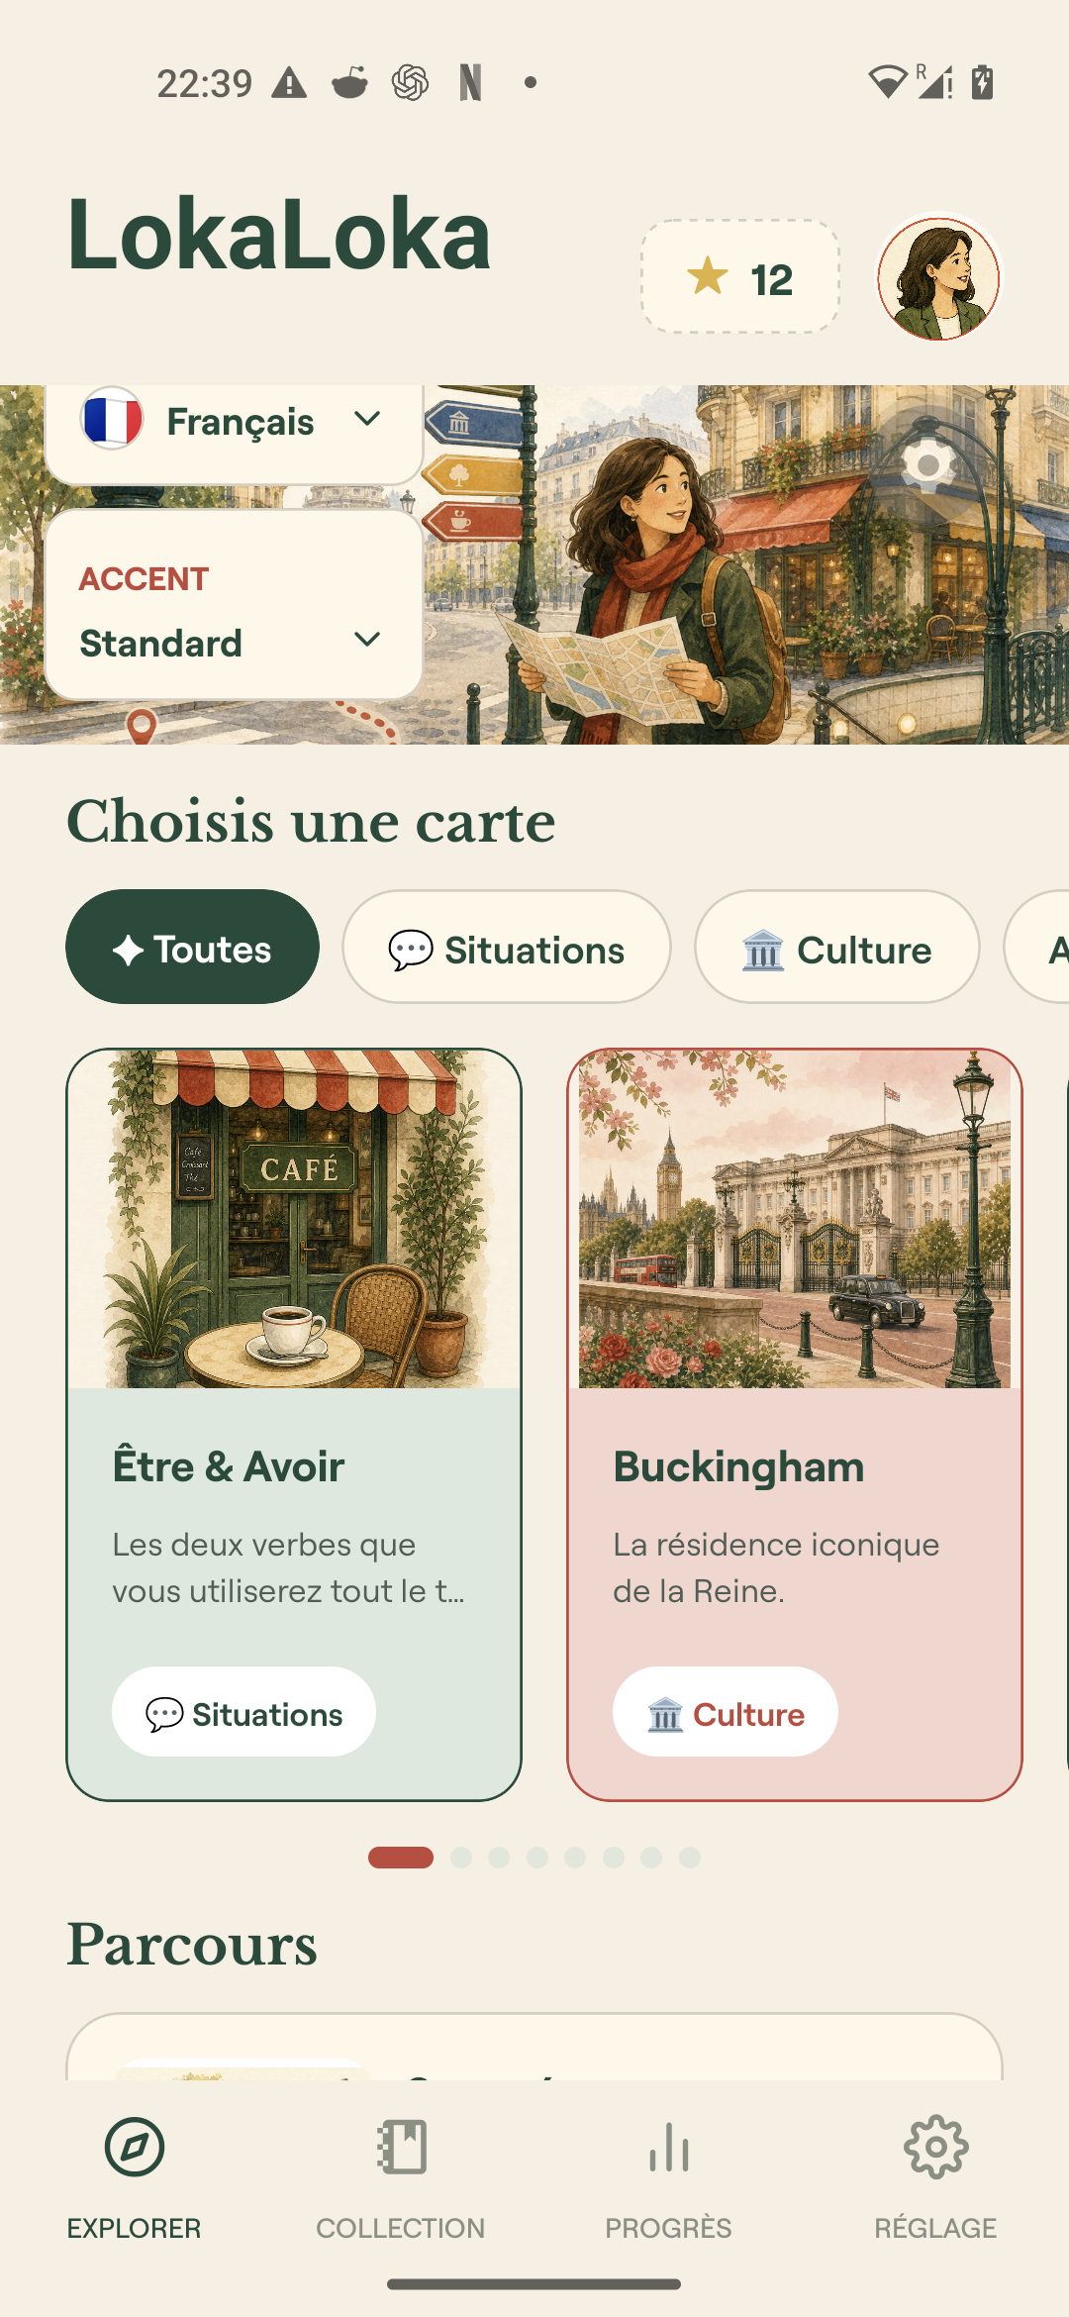Screen dimensions: 1069x2317
Task: Tap the glowing hotspot on the street lamp
Action: point(927,464)
